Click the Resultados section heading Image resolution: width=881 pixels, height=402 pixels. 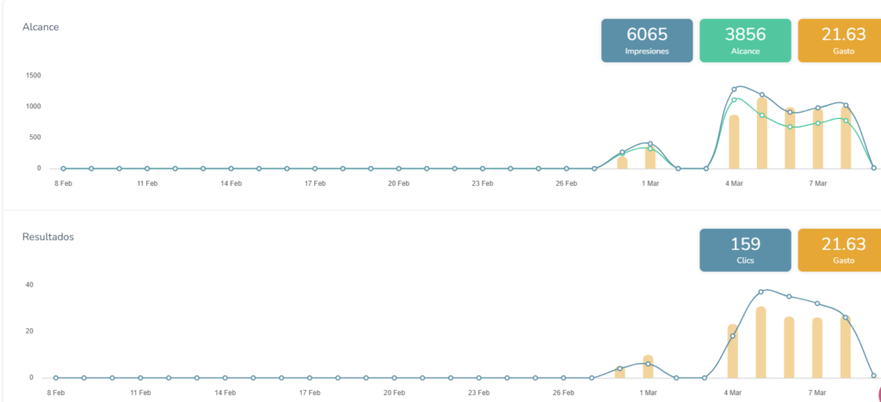point(48,236)
